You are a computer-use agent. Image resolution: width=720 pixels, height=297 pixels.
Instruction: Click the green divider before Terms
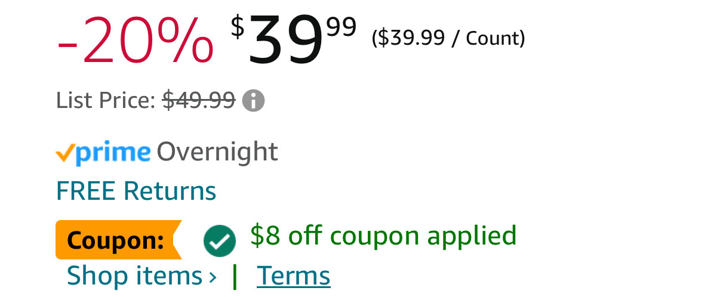[x=235, y=276]
